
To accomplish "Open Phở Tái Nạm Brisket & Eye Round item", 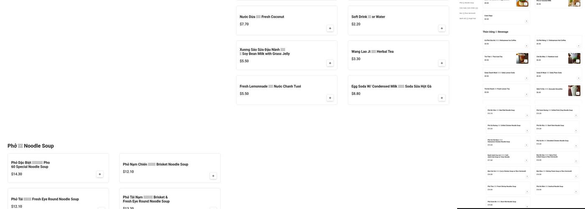I will [x=146, y=199].
